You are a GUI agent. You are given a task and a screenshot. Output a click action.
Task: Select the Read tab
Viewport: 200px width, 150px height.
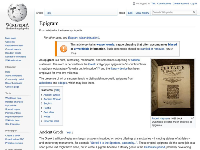point(122,13)
